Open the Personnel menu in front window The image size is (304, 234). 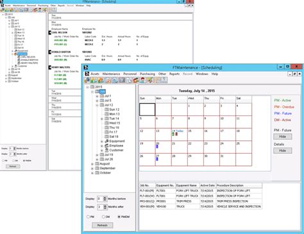[x=130, y=74]
